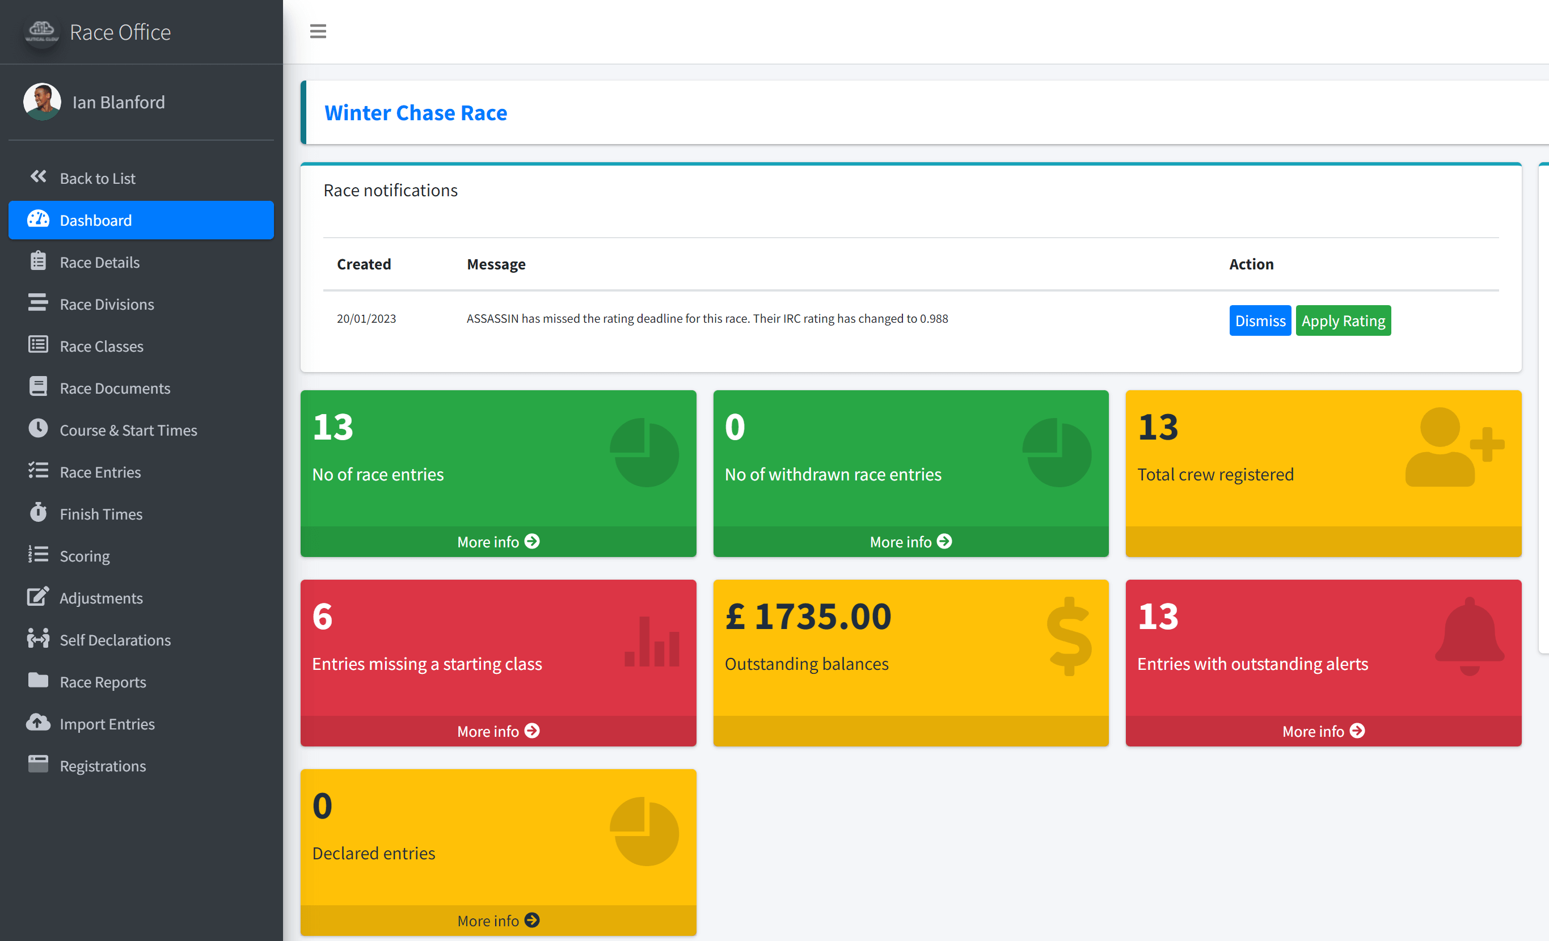Click the Adjustments edit pencil icon
Image resolution: width=1549 pixels, height=941 pixels.
click(39, 597)
